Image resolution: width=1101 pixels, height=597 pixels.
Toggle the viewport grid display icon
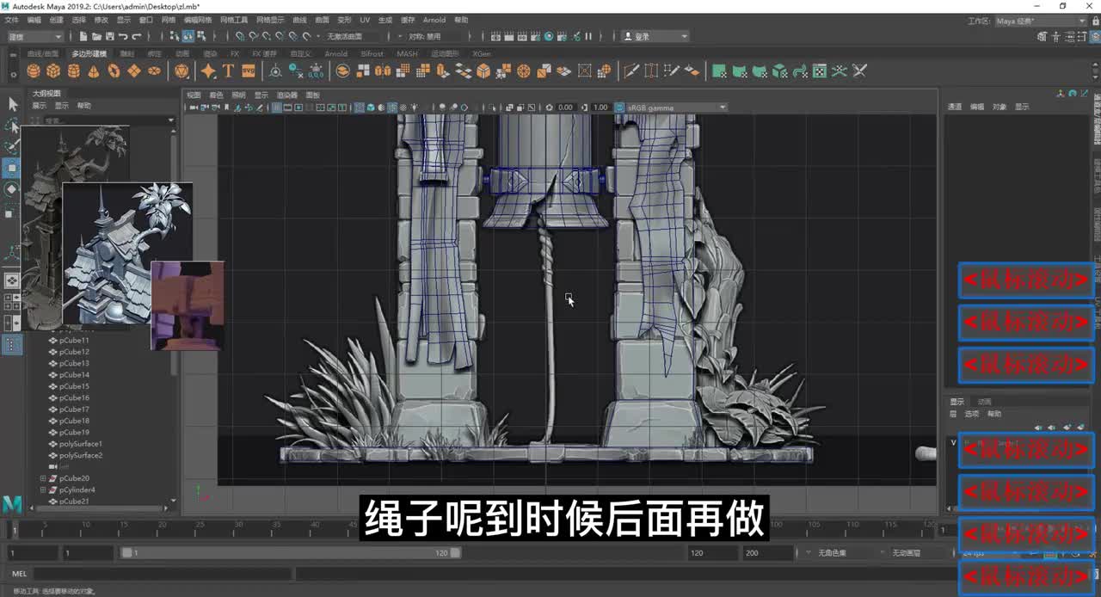277,108
